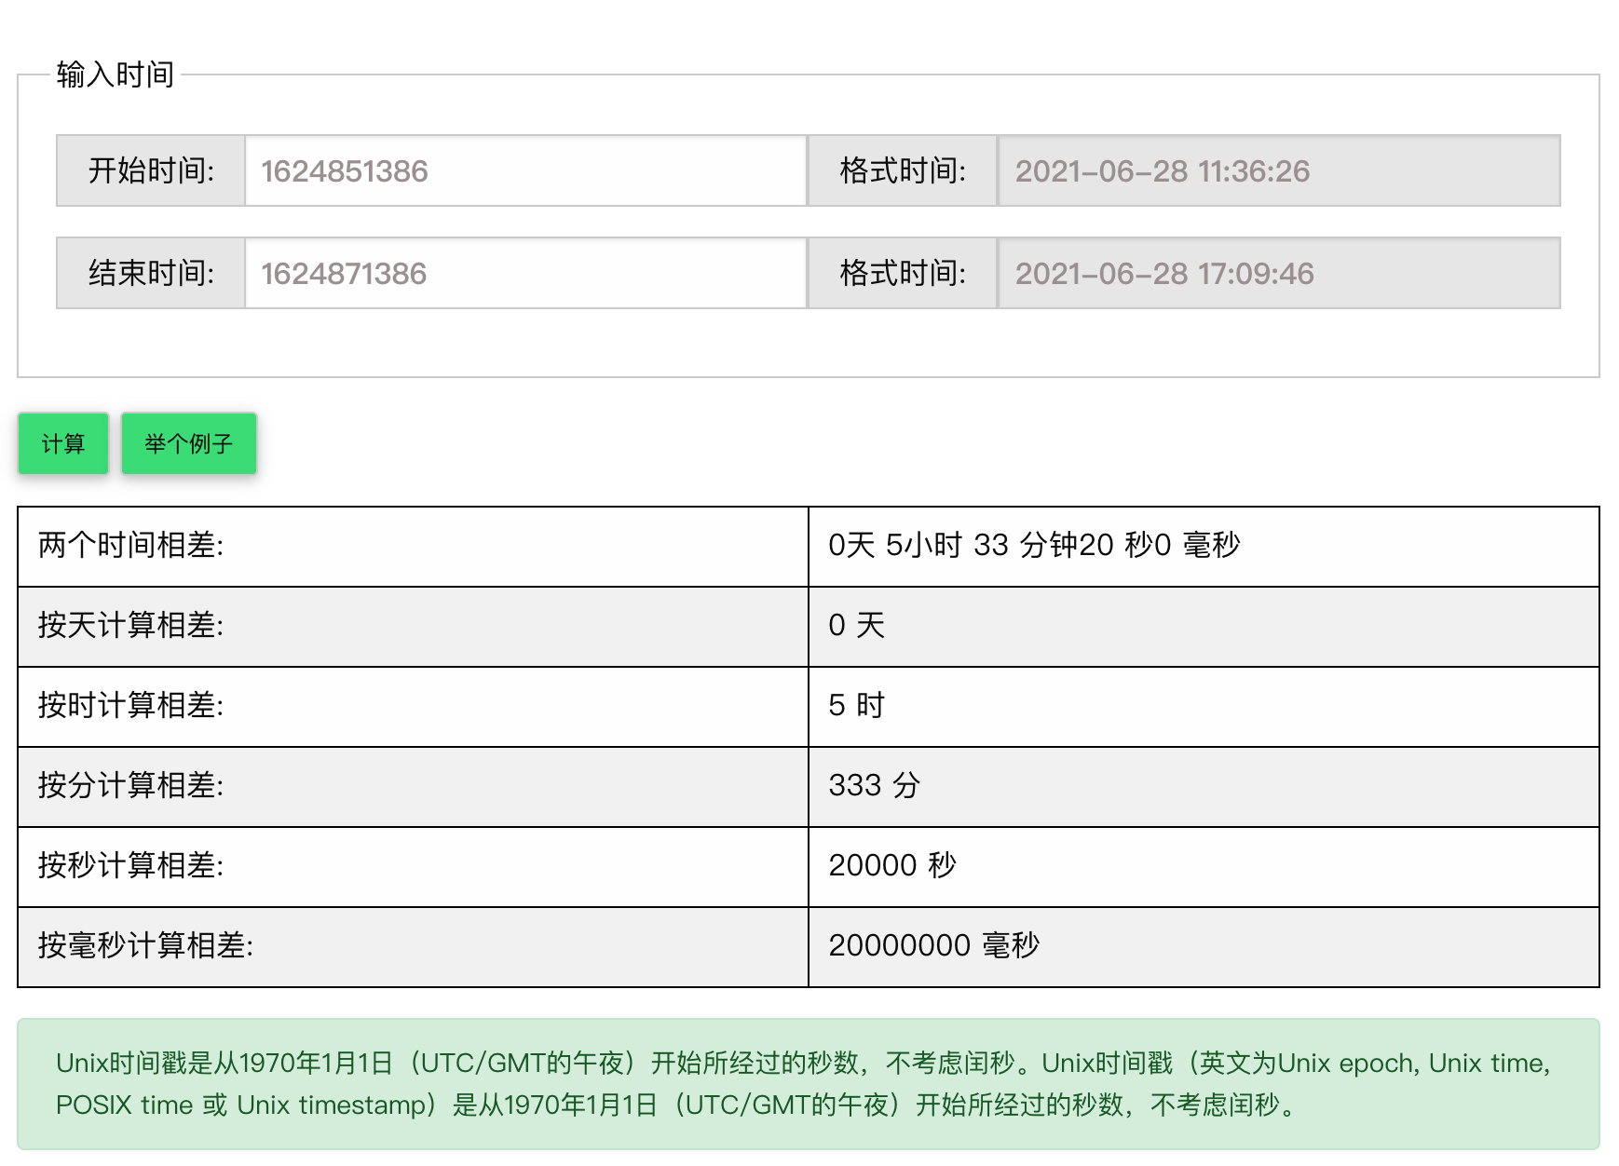Click the 20000 秒 result cell

(x=1204, y=867)
